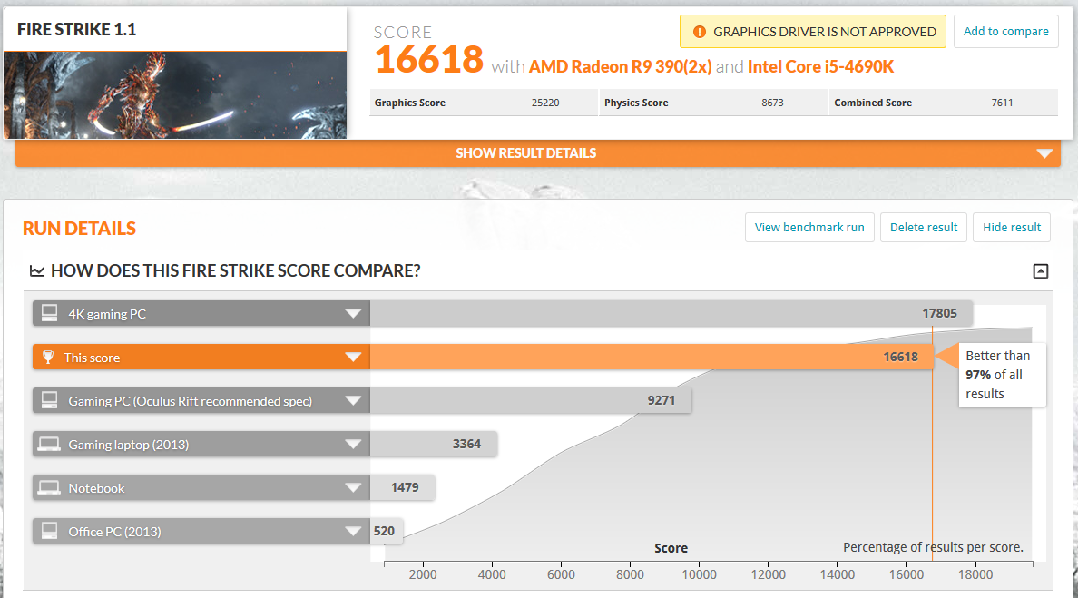Click the 10000 axis label
The width and height of the screenshot is (1078, 598).
click(x=699, y=574)
